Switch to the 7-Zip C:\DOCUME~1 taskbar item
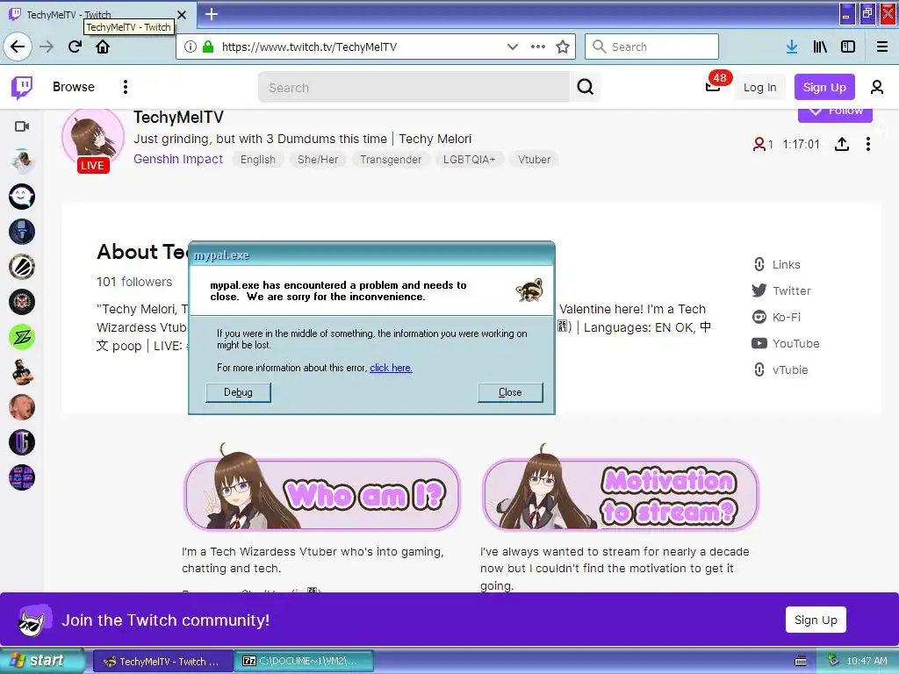 (305, 662)
